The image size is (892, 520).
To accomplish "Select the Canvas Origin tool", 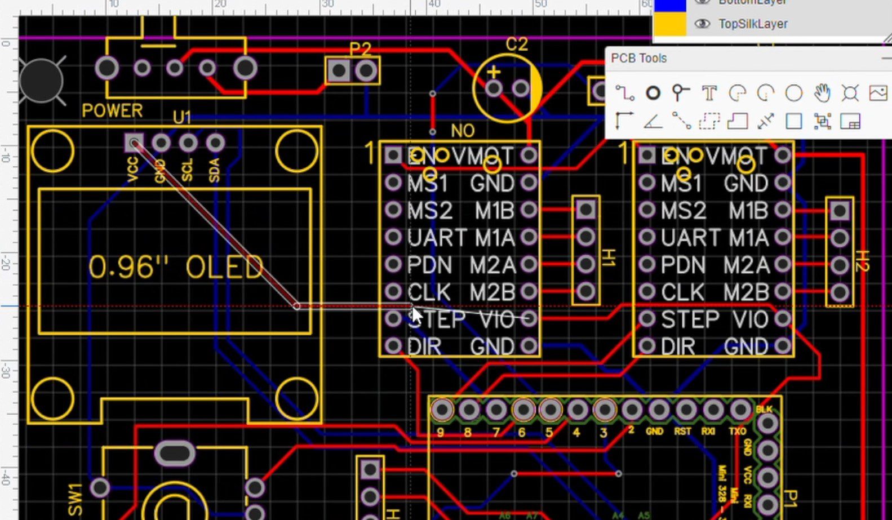I will (x=624, y=121).
